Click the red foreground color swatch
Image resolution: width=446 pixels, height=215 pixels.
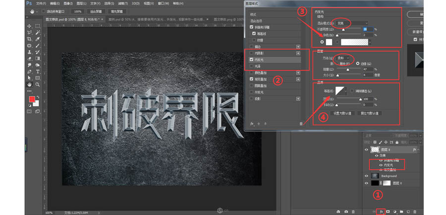32,99
